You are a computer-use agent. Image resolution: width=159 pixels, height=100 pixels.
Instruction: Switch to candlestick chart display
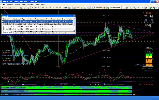[127, 8]
